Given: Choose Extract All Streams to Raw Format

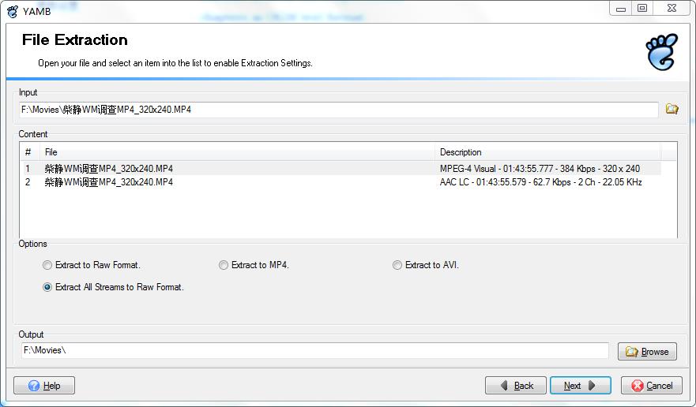Looking at the screenshot, I should 47,287.
